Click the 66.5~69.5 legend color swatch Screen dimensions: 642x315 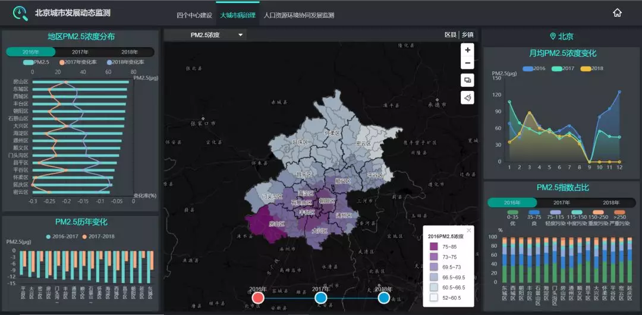(433, 278)
